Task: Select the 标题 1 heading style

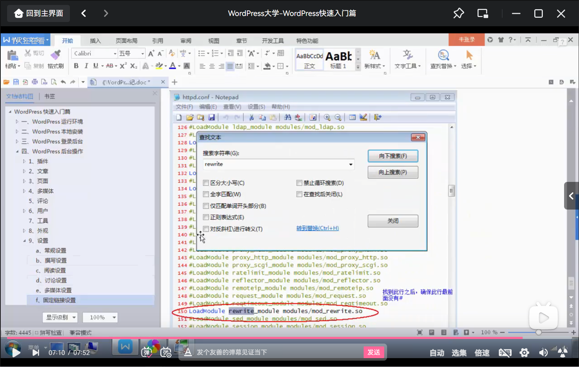Action: click(x=338, y=59)
